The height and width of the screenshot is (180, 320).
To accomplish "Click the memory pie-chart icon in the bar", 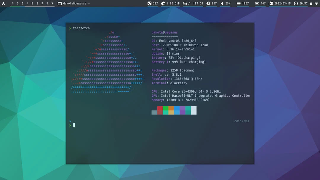I will [163, 4].
